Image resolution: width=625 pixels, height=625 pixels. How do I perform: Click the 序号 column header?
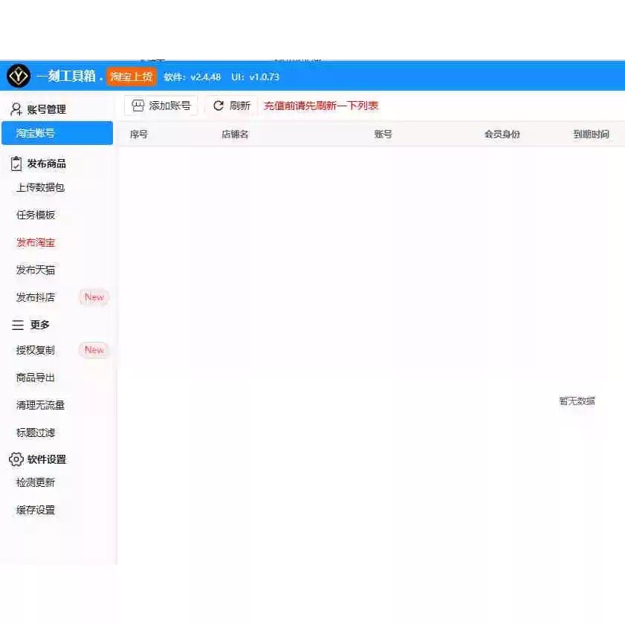139,135
